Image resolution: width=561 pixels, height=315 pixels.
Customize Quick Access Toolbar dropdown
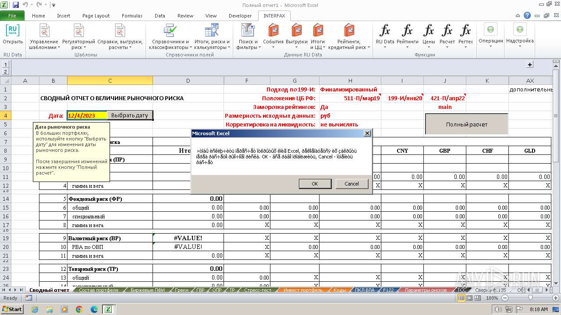click(53, 6)
